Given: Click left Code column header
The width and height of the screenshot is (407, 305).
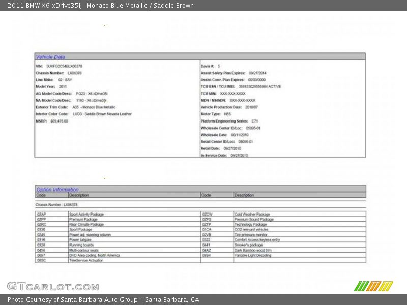Looking at the screenshot, I should click(x=41, y=195).
